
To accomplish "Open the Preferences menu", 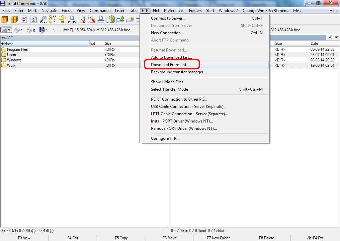I will tap(174, 11).
